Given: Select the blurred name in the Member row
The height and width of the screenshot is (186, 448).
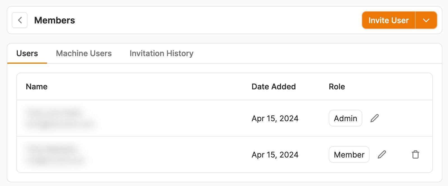Looking at the screenshot, I should 52,149.
